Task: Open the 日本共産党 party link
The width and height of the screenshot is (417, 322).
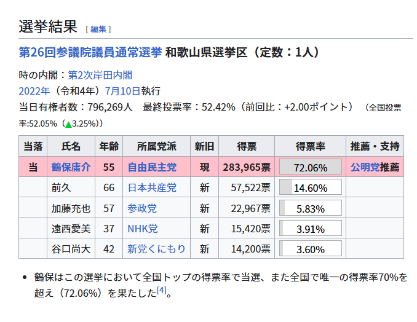Action: click(152, 187)
